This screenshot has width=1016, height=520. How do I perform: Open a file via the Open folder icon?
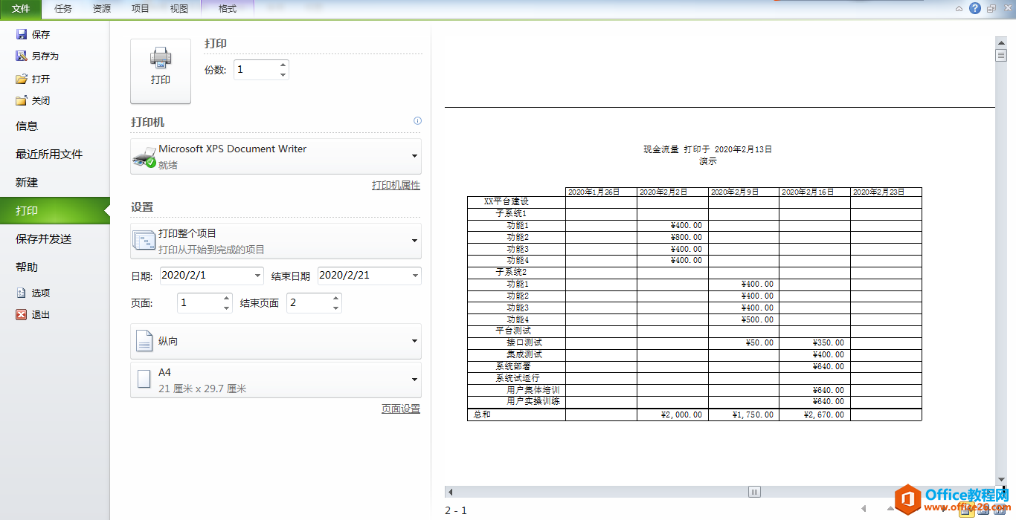22,79
